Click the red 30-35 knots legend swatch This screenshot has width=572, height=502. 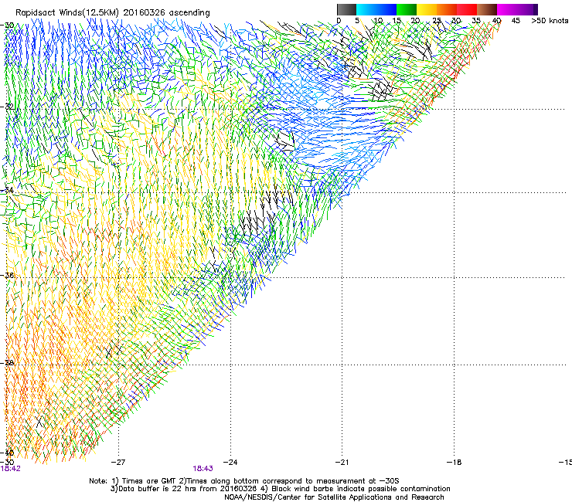[467, 9]
